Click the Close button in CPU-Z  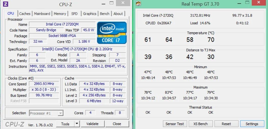(117, 124)
